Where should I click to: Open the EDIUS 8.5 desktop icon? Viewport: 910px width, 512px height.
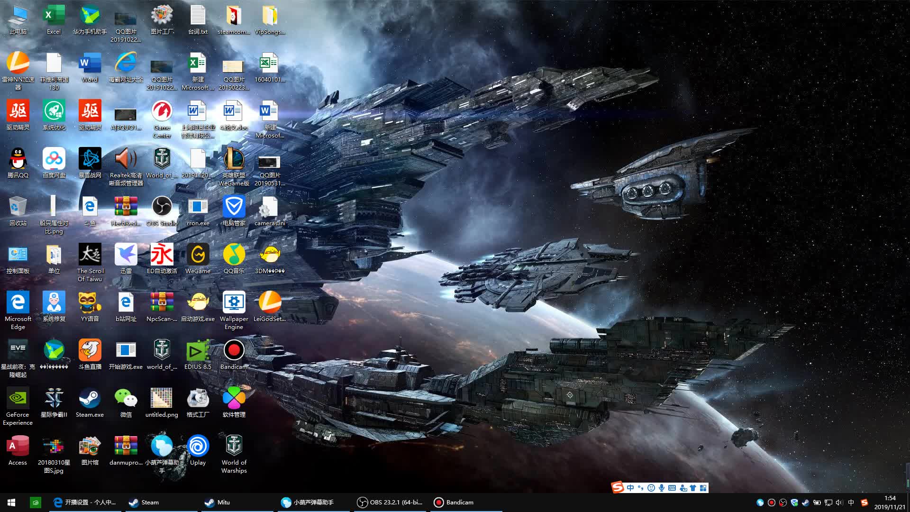pos(198,351)
